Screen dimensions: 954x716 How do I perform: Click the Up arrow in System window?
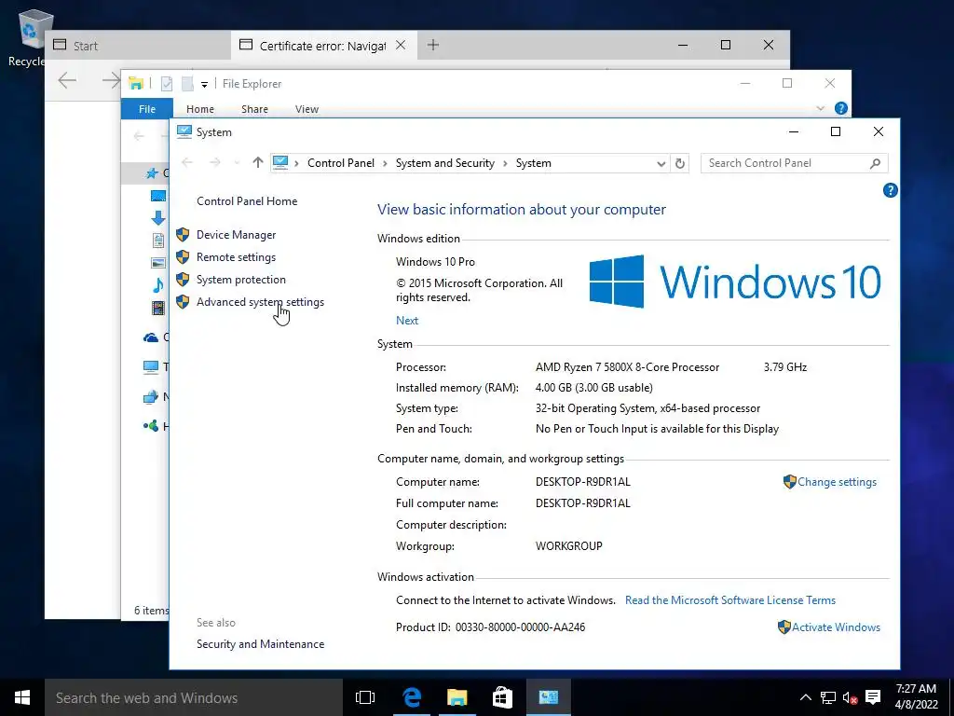tap(258, 162)
